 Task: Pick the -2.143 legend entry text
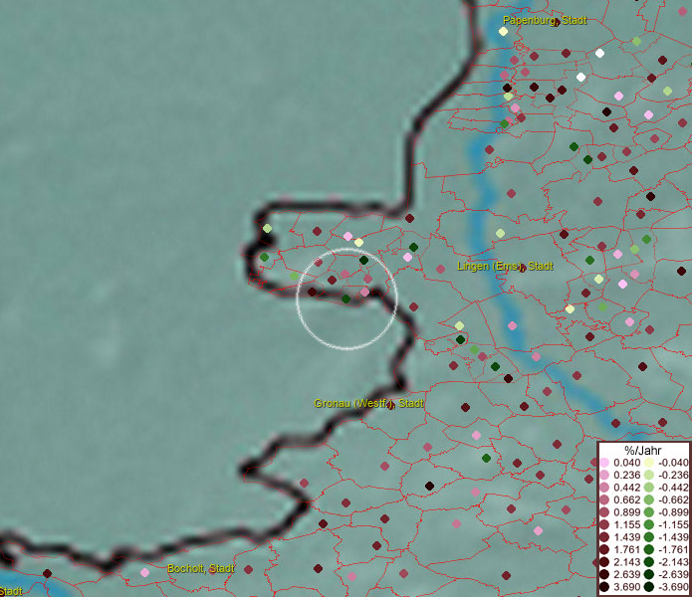673,562
